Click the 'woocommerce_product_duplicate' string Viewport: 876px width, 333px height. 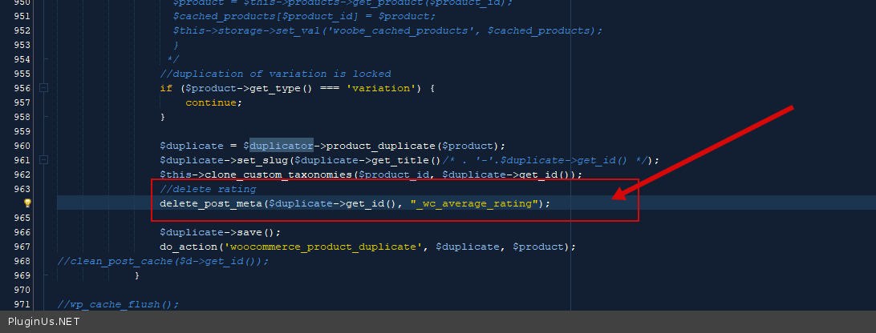(323, 247)
